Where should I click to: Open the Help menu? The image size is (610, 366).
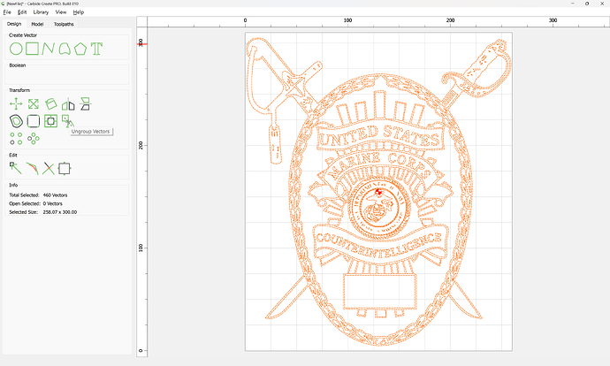[79, 12]
